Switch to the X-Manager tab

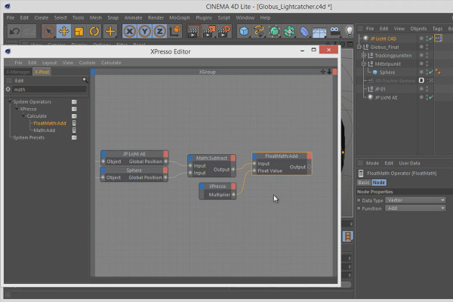click(18, 72)
